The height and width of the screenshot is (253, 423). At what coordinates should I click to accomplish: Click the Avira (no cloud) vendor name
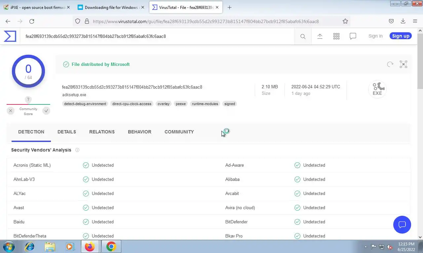(240, 208)
